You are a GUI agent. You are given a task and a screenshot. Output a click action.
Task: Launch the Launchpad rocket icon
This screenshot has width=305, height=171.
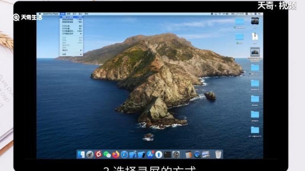pyautogui.click(x=90, y=155)
